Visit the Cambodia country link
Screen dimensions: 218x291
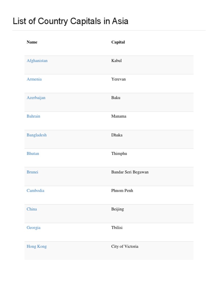(35, 190)
